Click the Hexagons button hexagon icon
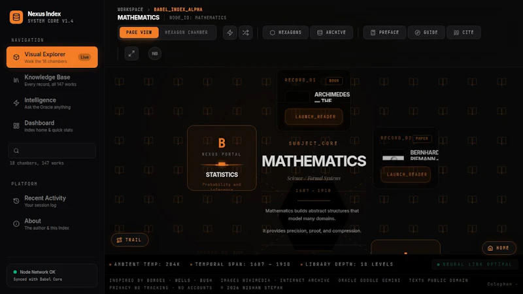Screen dimensions: 523x294 [x=272, y=33]
